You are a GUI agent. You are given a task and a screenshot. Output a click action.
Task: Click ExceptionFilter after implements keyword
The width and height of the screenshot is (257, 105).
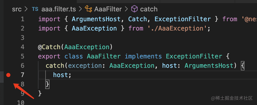[194, 56]
